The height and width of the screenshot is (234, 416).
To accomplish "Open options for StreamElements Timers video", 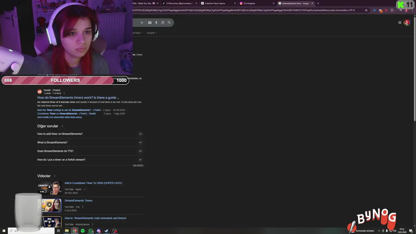I will pos(83,207).
